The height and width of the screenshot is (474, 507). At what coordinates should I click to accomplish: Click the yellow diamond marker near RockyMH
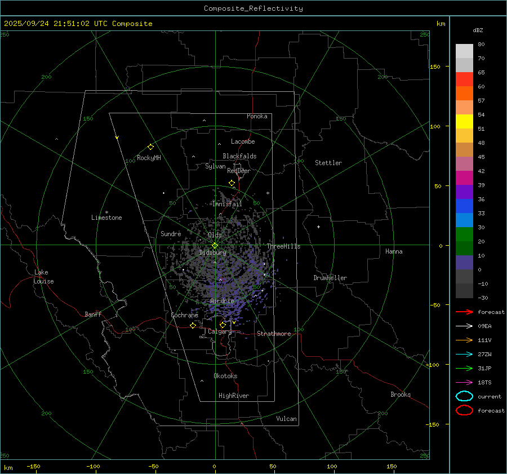pyautogui.click(x=150, y=147)
